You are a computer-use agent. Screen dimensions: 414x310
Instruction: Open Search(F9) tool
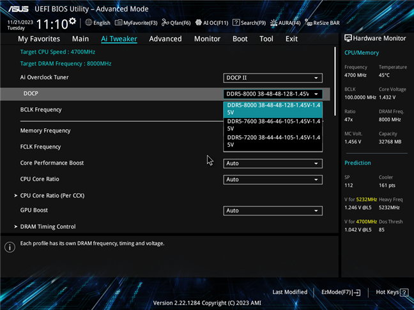point(249,23)
